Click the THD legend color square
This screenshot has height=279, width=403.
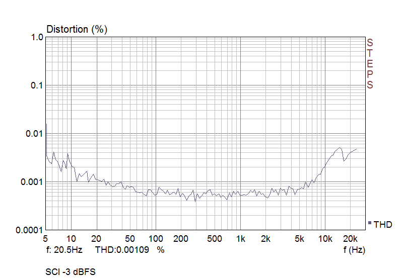click(x=370, y=223)
